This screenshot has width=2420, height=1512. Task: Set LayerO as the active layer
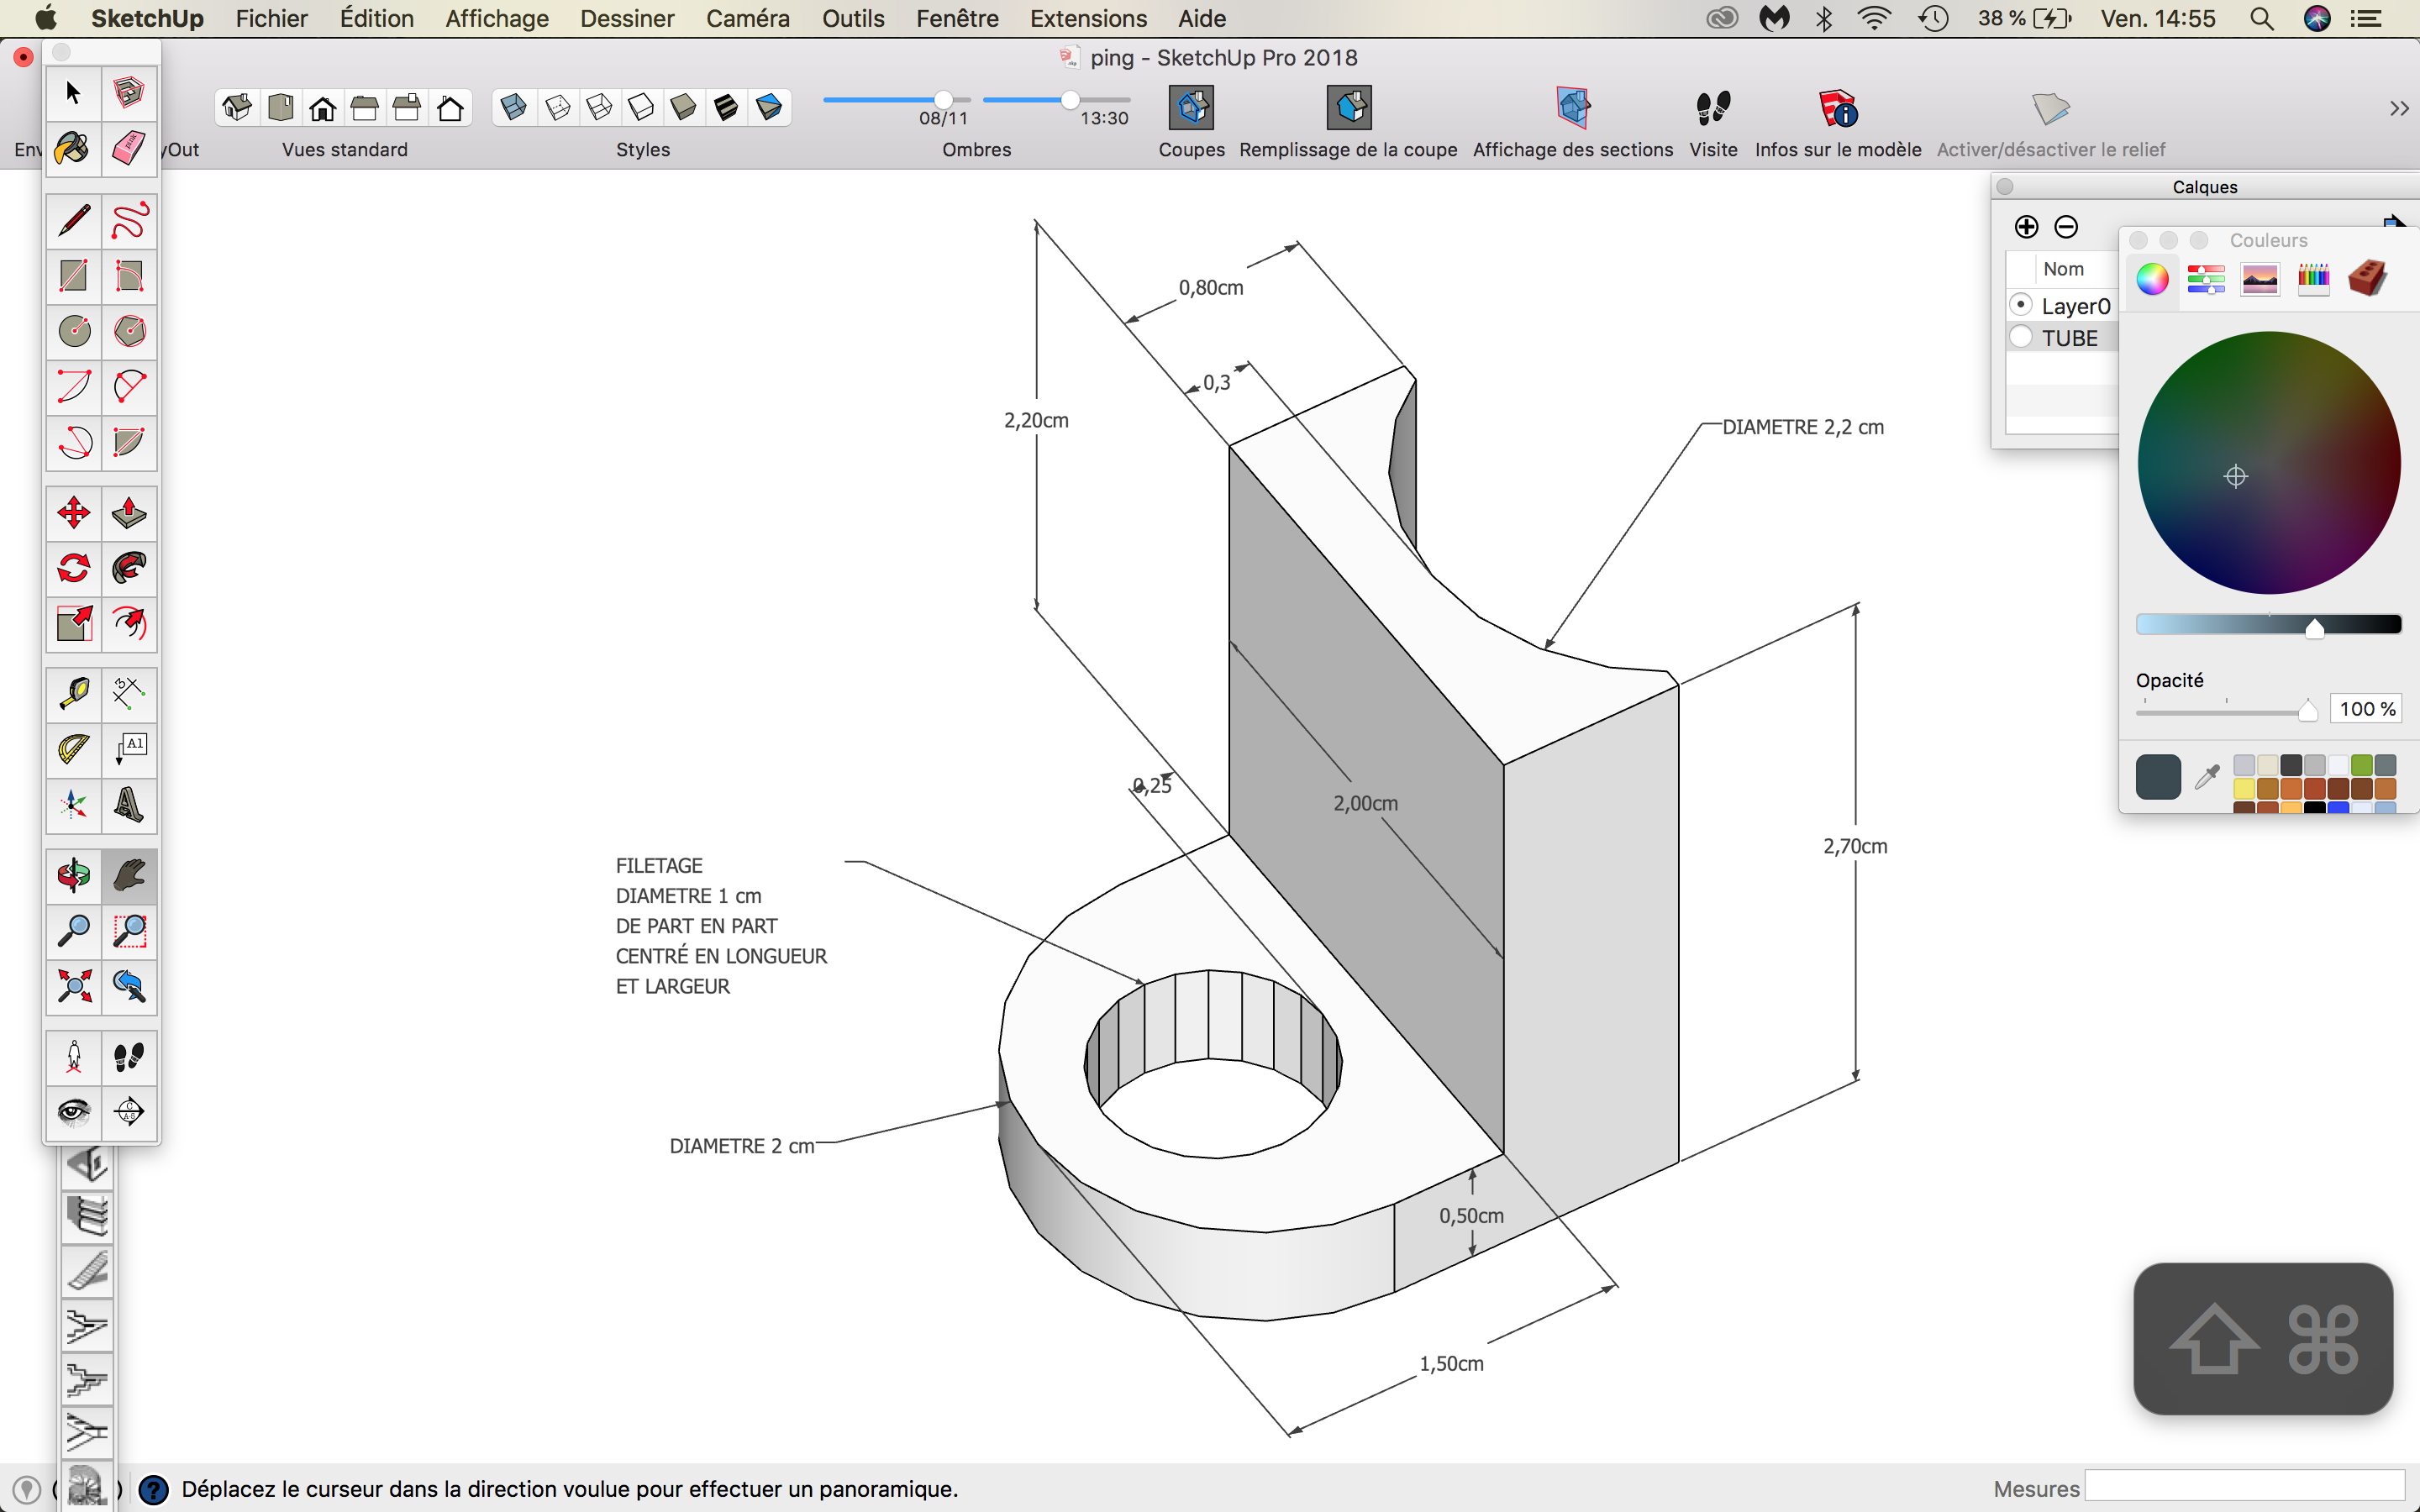2021,305
